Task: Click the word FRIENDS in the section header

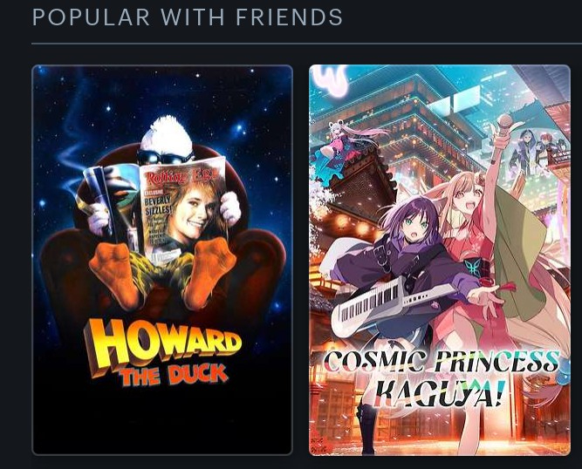Action: (289, 17)
